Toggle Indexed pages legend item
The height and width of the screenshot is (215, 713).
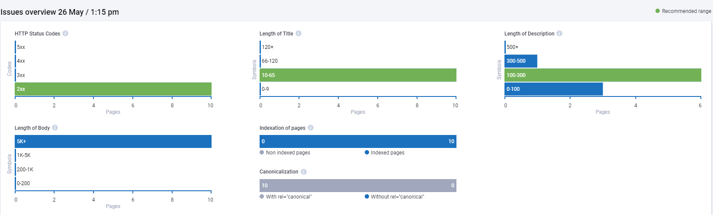click(x=385, y=153)
